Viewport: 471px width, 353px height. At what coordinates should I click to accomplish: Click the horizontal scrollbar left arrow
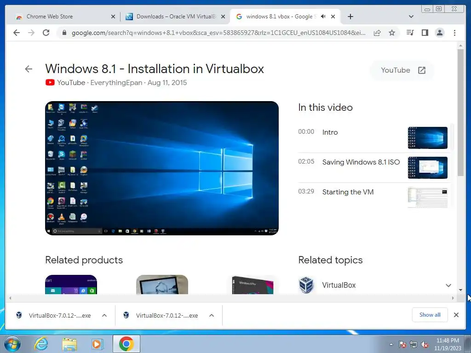[10, 298]
